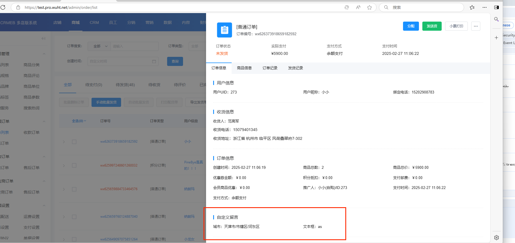The image size is (515, 243).
Task: Click the site lock icon in address bar
Action: 18,7
